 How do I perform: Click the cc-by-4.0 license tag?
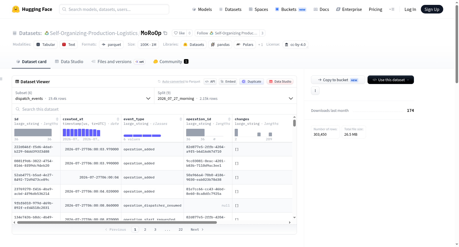click(x=295, y=44)
